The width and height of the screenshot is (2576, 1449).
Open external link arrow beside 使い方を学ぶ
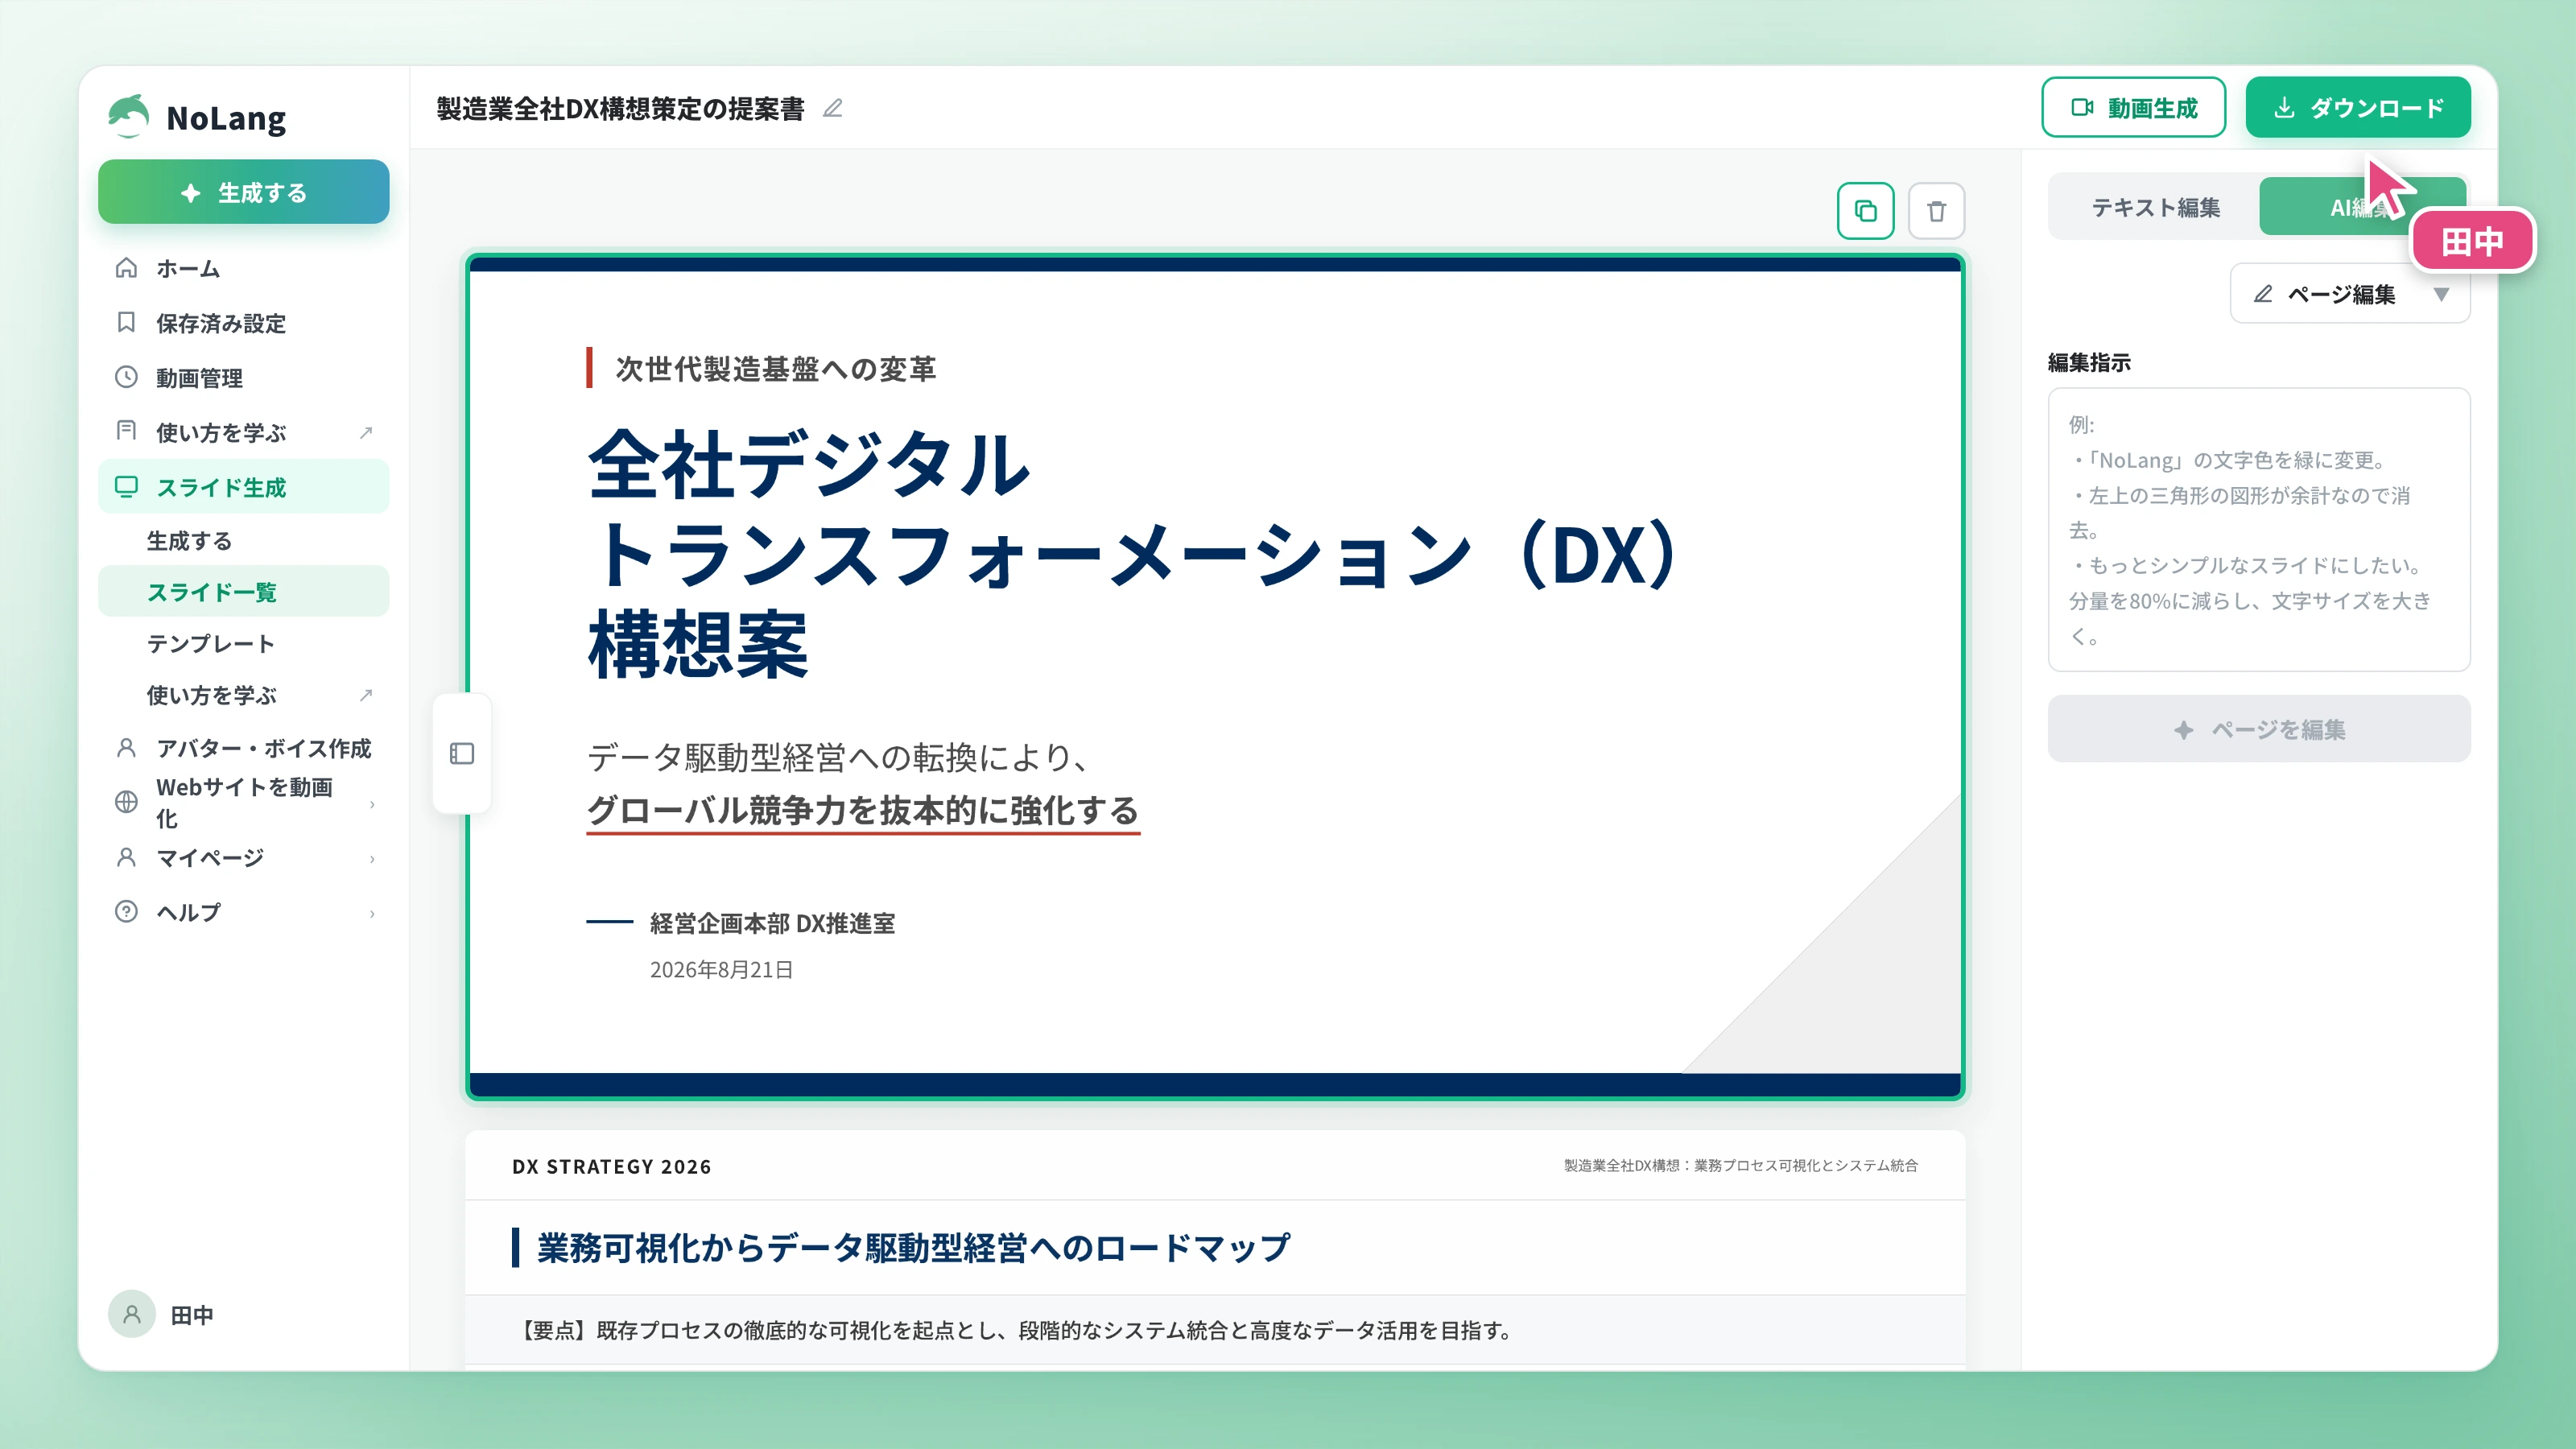click(366, 432)
